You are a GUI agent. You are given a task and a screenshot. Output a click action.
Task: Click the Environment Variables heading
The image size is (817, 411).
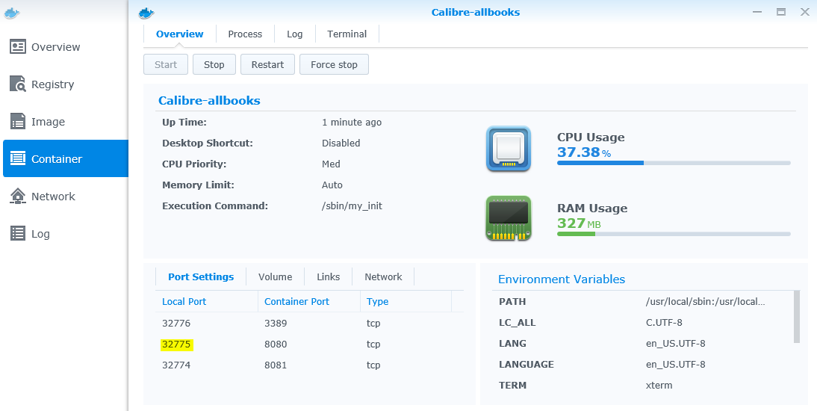point(561,279)
